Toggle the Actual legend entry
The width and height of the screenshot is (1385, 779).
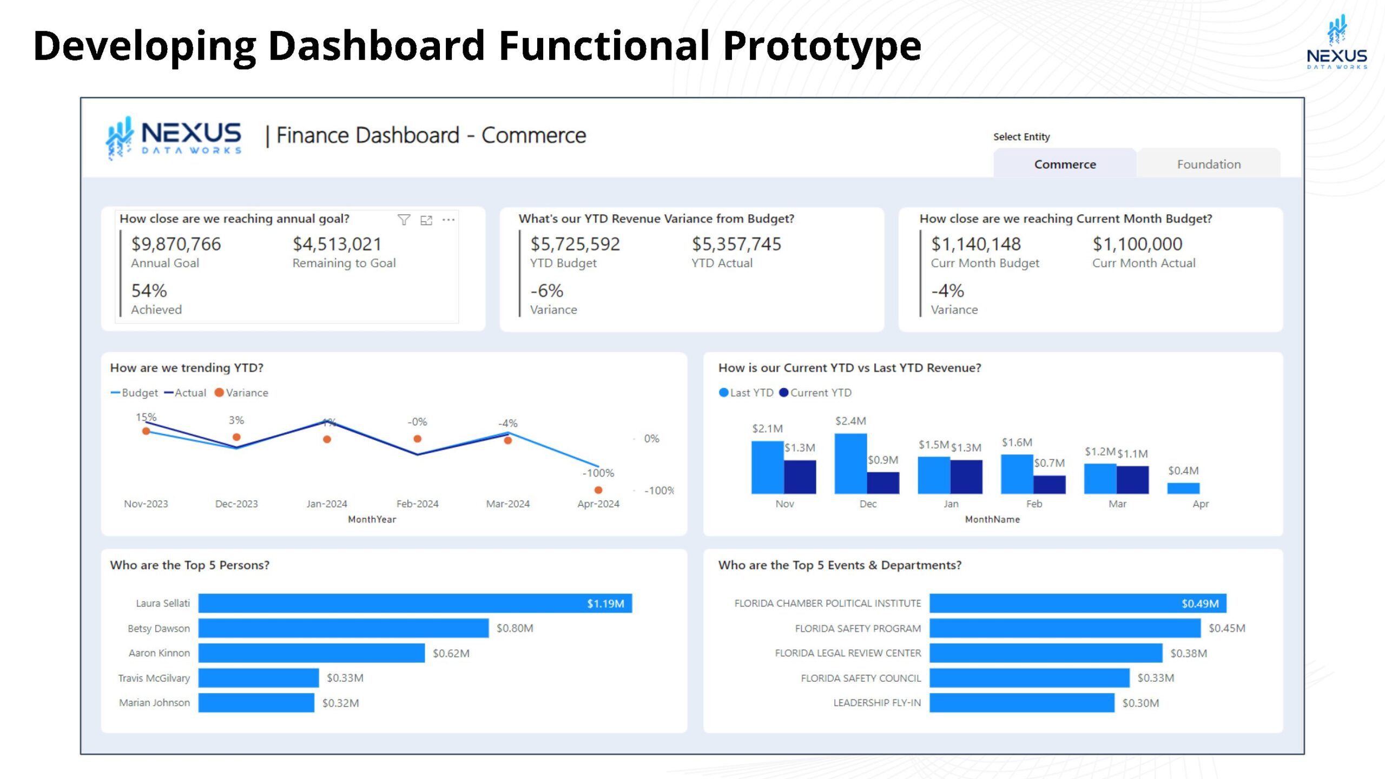click(x=185, y=393)
